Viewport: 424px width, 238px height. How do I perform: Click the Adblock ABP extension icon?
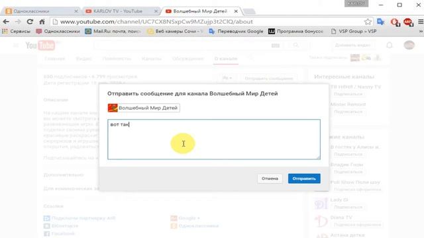[x=408, y=22]
